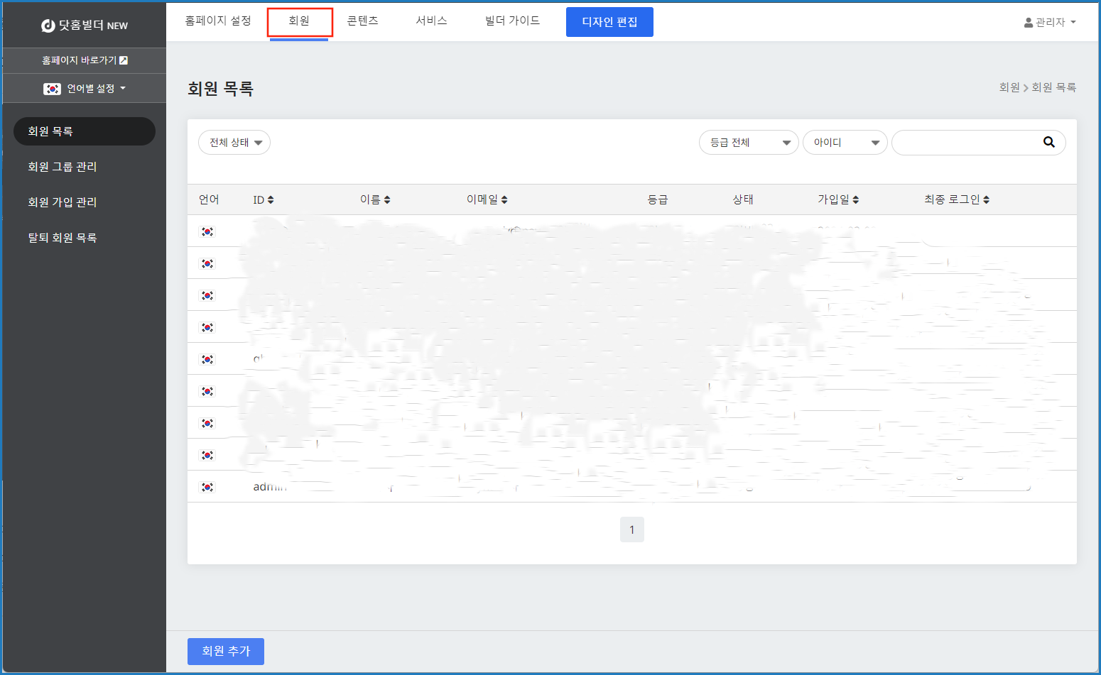Open 홈페이지 바로가기 link
Image resolution: width=1101 pixels, height=675 pixels.
pyautogui.click(x=85, y=60)
